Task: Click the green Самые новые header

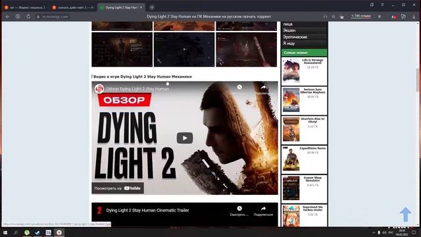Action: click(304, 53)
